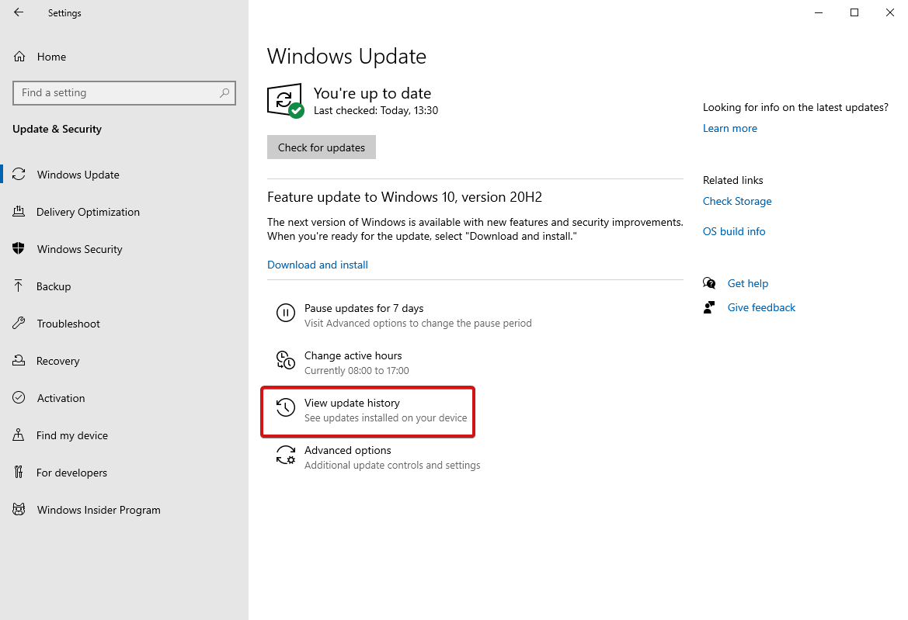Select Recovery in the sidebar

57,361
